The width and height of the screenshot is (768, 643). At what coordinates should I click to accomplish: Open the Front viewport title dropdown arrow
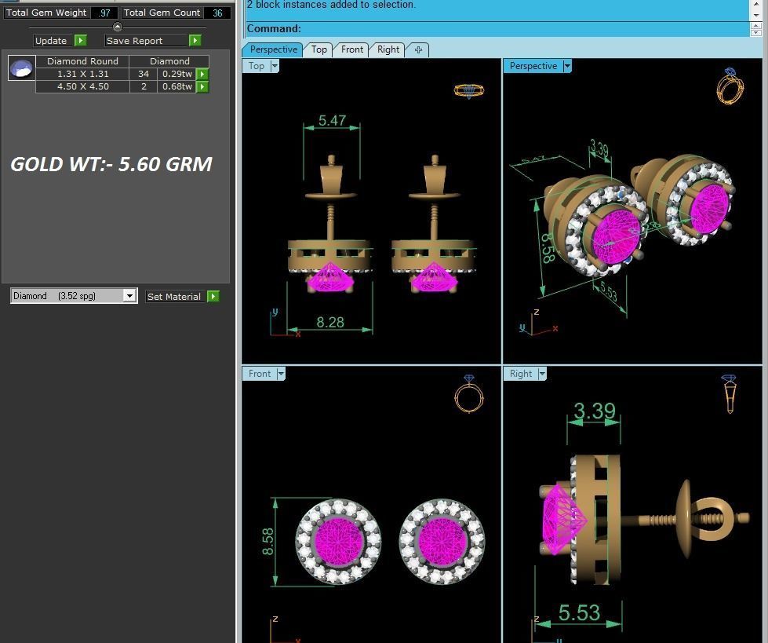pos(281,374)
